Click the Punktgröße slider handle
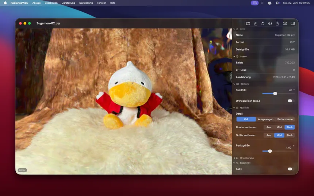 pyautogui.click(x=270, y=151)
